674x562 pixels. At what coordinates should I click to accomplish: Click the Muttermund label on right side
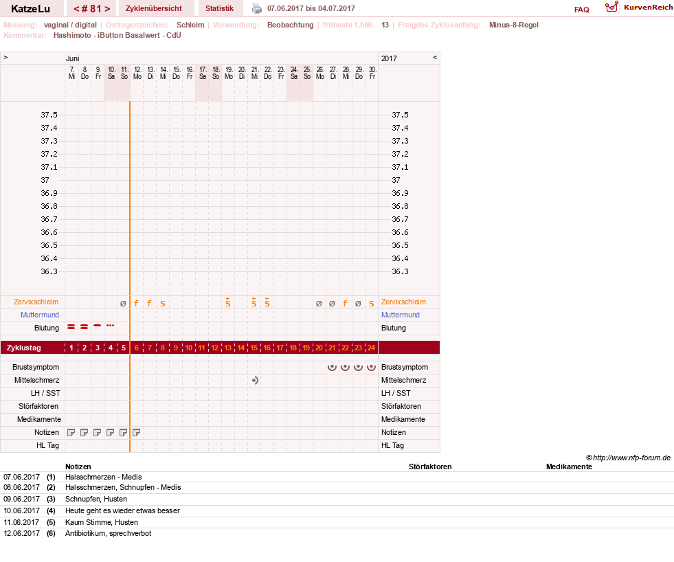tap(400, 315)
